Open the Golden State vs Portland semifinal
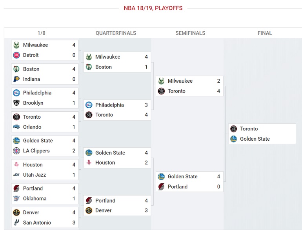The width and height of the screenshot is (302, 230). point(189,181)
